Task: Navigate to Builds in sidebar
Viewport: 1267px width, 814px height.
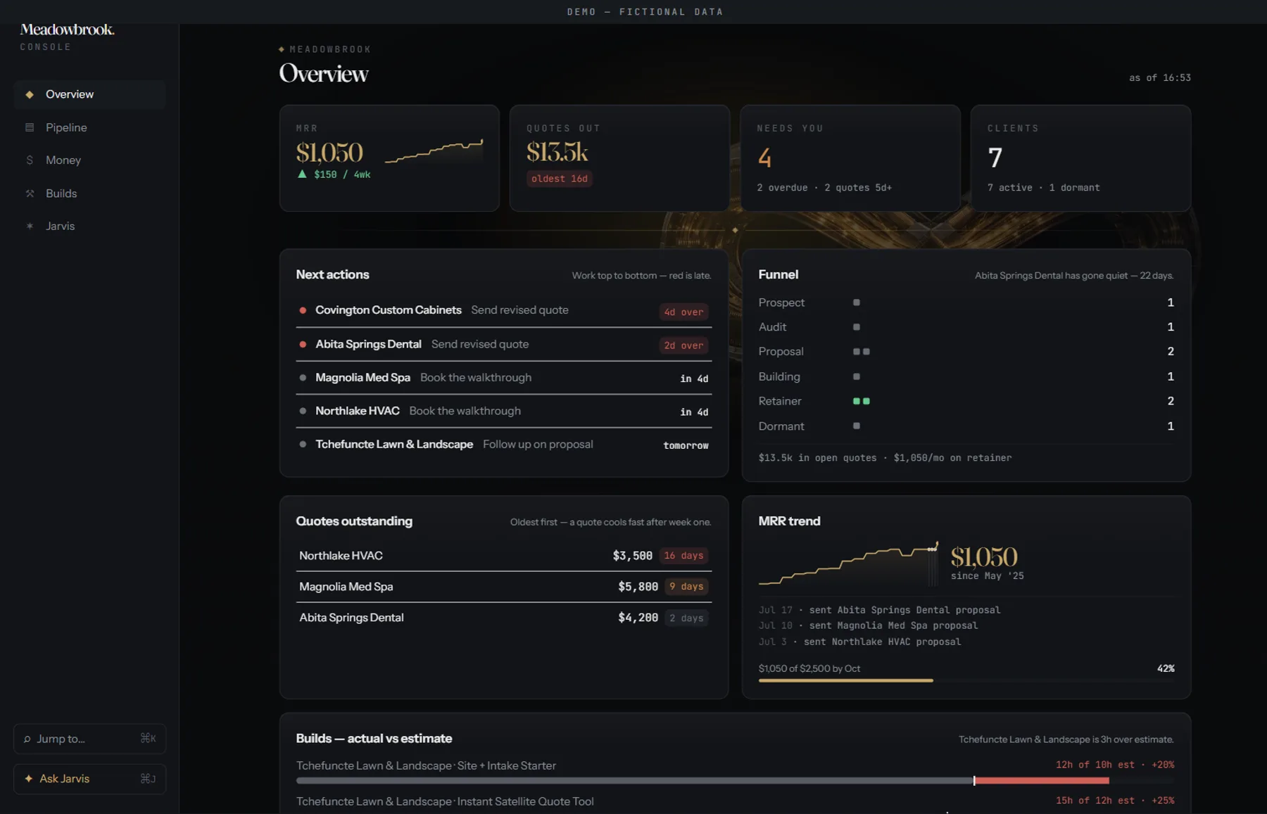Action: click(89, 193)
